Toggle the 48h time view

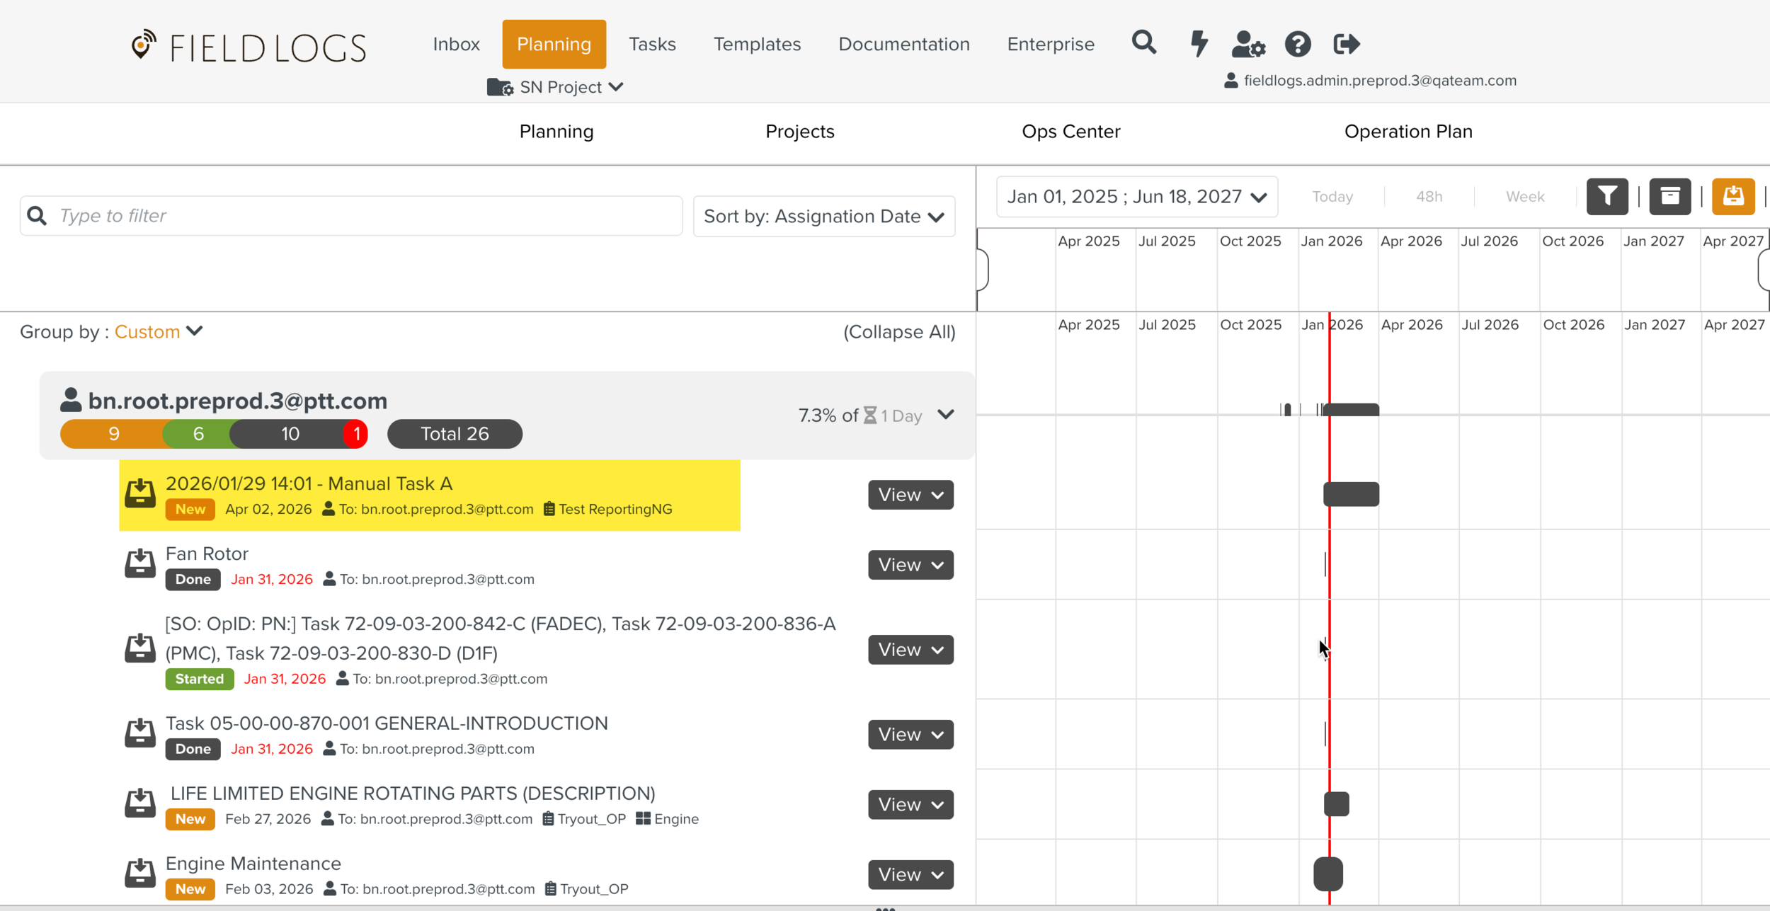(1429, 197)
